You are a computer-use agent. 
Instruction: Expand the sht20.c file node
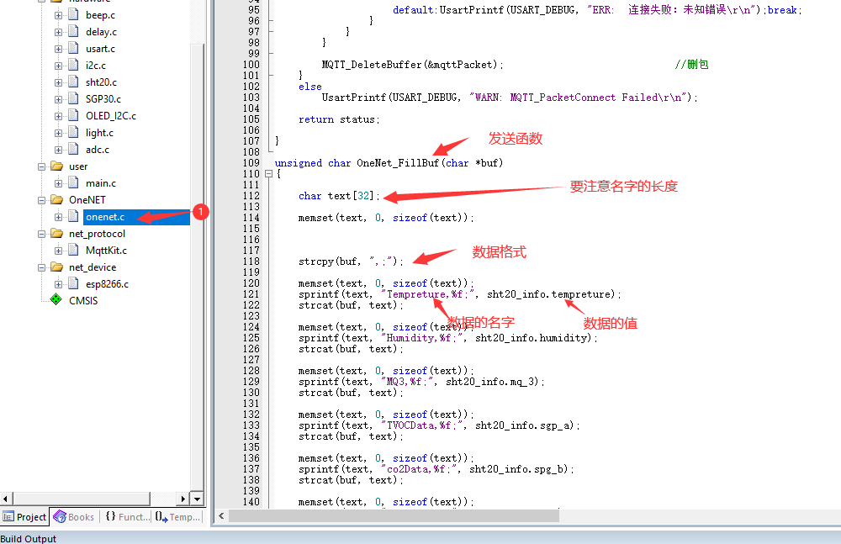pyautogui.click(x=59, y=82)
